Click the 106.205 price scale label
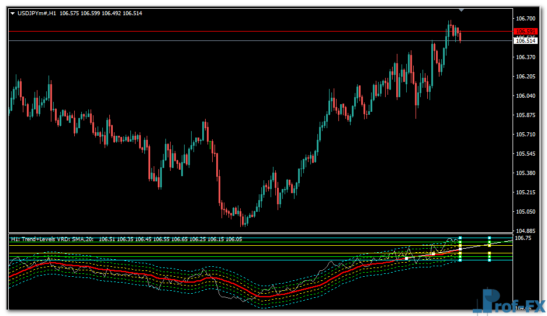 pyautogui.click(x=526, y=77)
